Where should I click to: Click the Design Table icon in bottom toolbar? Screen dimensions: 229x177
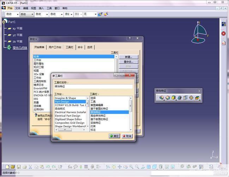tap(86, 167)
